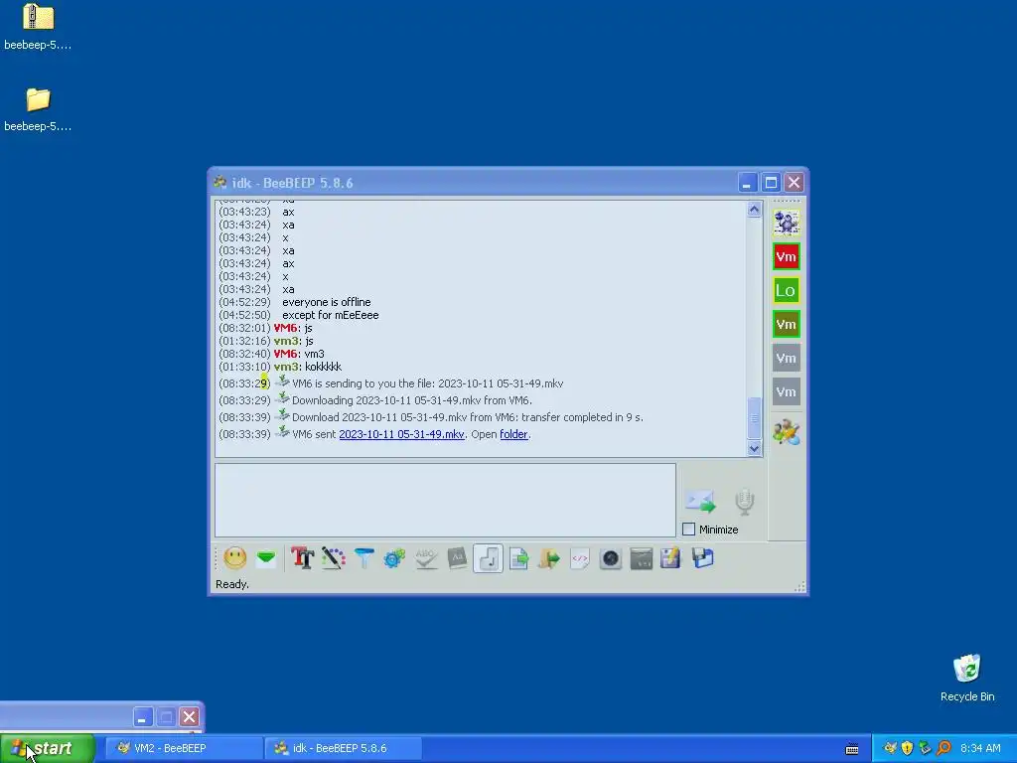Click the blue double-floppy toolbar icon
1017x763 pixels.
[702, 558]
